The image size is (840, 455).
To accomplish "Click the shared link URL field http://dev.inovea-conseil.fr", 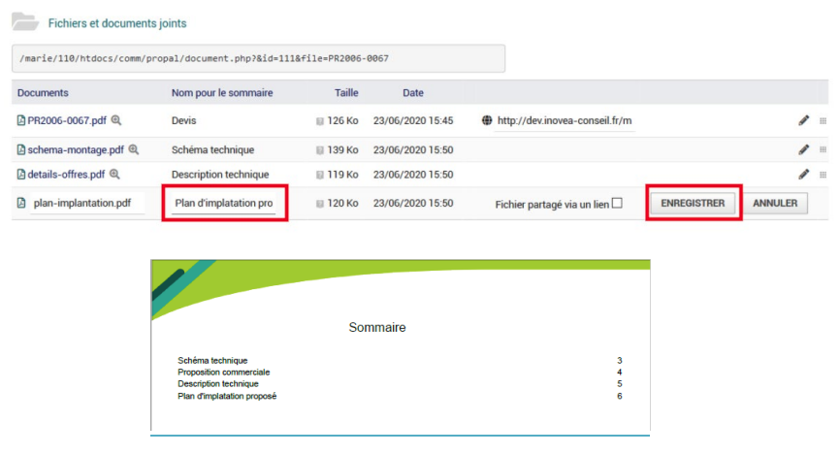I will coord(565,120).
